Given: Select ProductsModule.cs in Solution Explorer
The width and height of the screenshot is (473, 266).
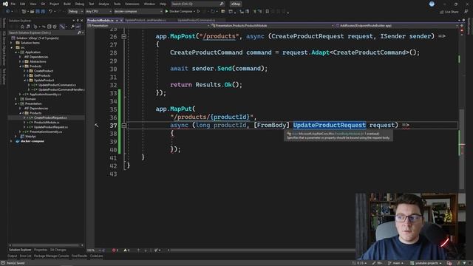Looking at the screenshot, I should [x=47, y=123].
